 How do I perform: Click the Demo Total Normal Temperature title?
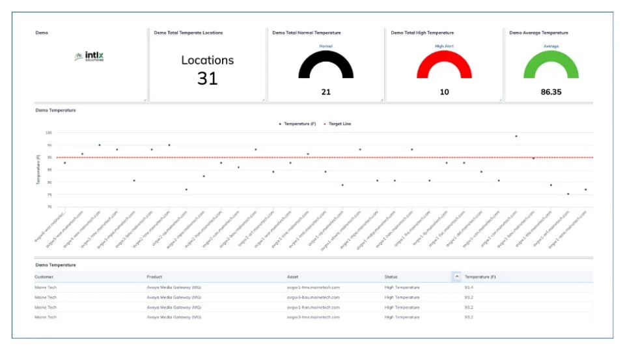click(x=307, y=33)
